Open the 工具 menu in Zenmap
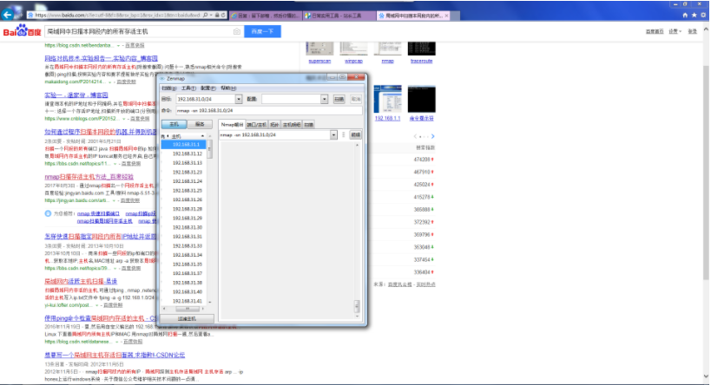 coord(188,88)
